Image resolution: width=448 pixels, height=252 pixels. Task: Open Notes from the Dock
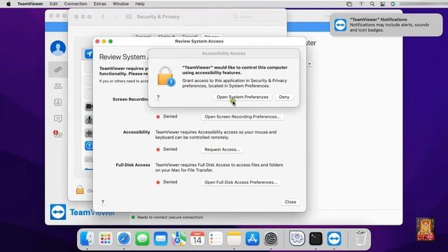(x=234, y=238)
